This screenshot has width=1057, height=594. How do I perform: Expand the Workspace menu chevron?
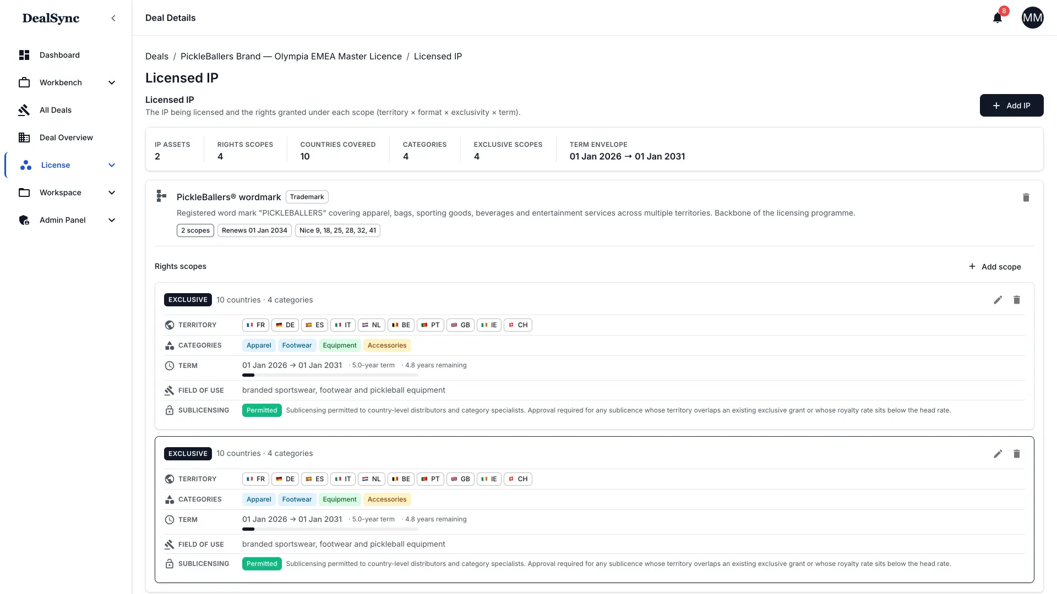pos(112,193)
